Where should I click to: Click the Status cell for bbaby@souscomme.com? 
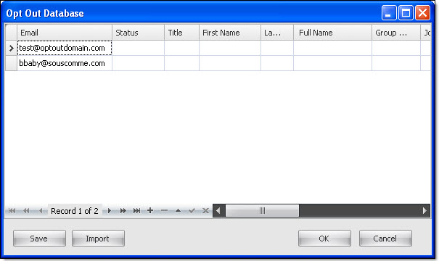point(139,63)
